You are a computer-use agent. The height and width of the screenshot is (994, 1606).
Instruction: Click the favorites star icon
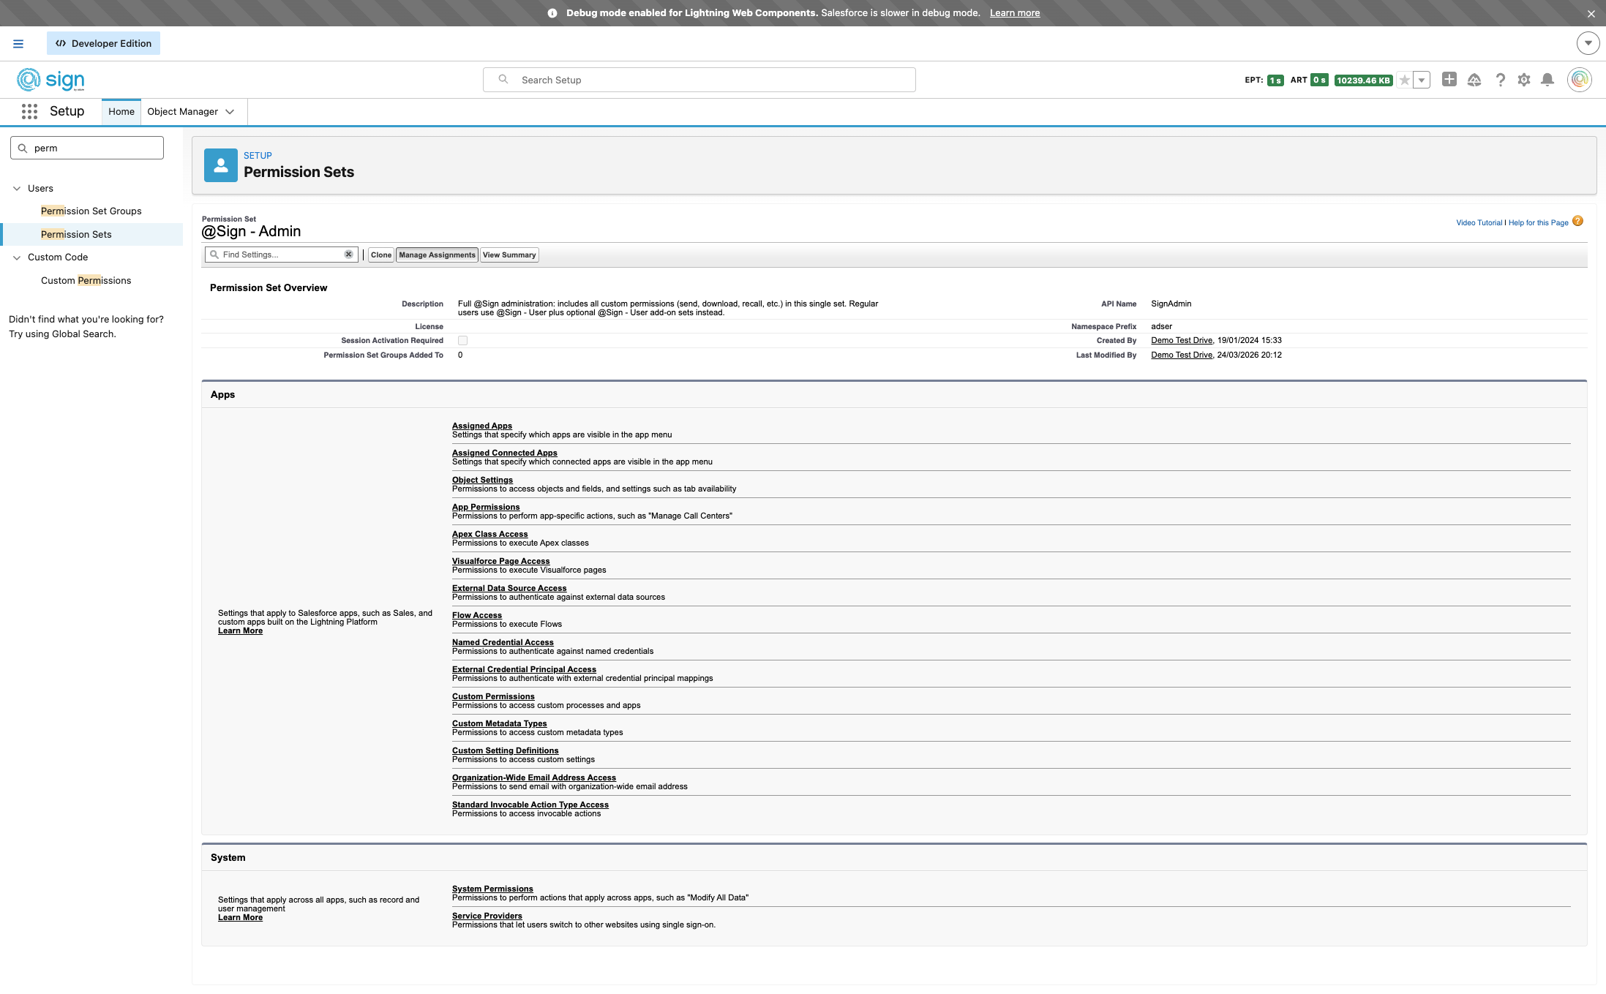pos(1404,80)
